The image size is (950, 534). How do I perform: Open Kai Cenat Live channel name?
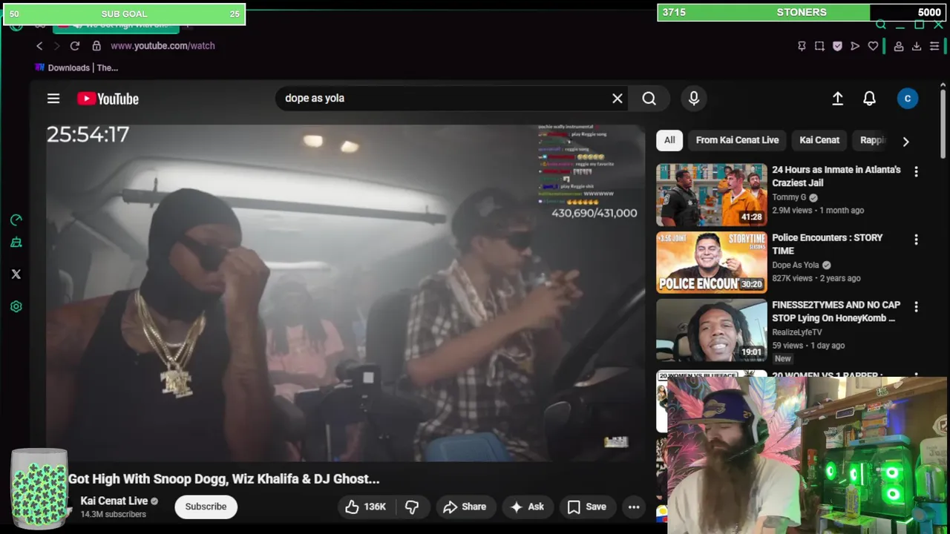coord(114,501)
